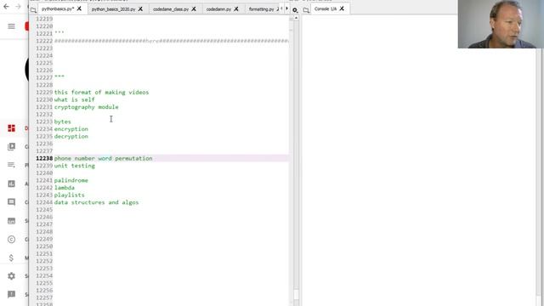544x306 pixels.
Task: Switch to the pythonbasics.py tab
Action: point(58,8)
